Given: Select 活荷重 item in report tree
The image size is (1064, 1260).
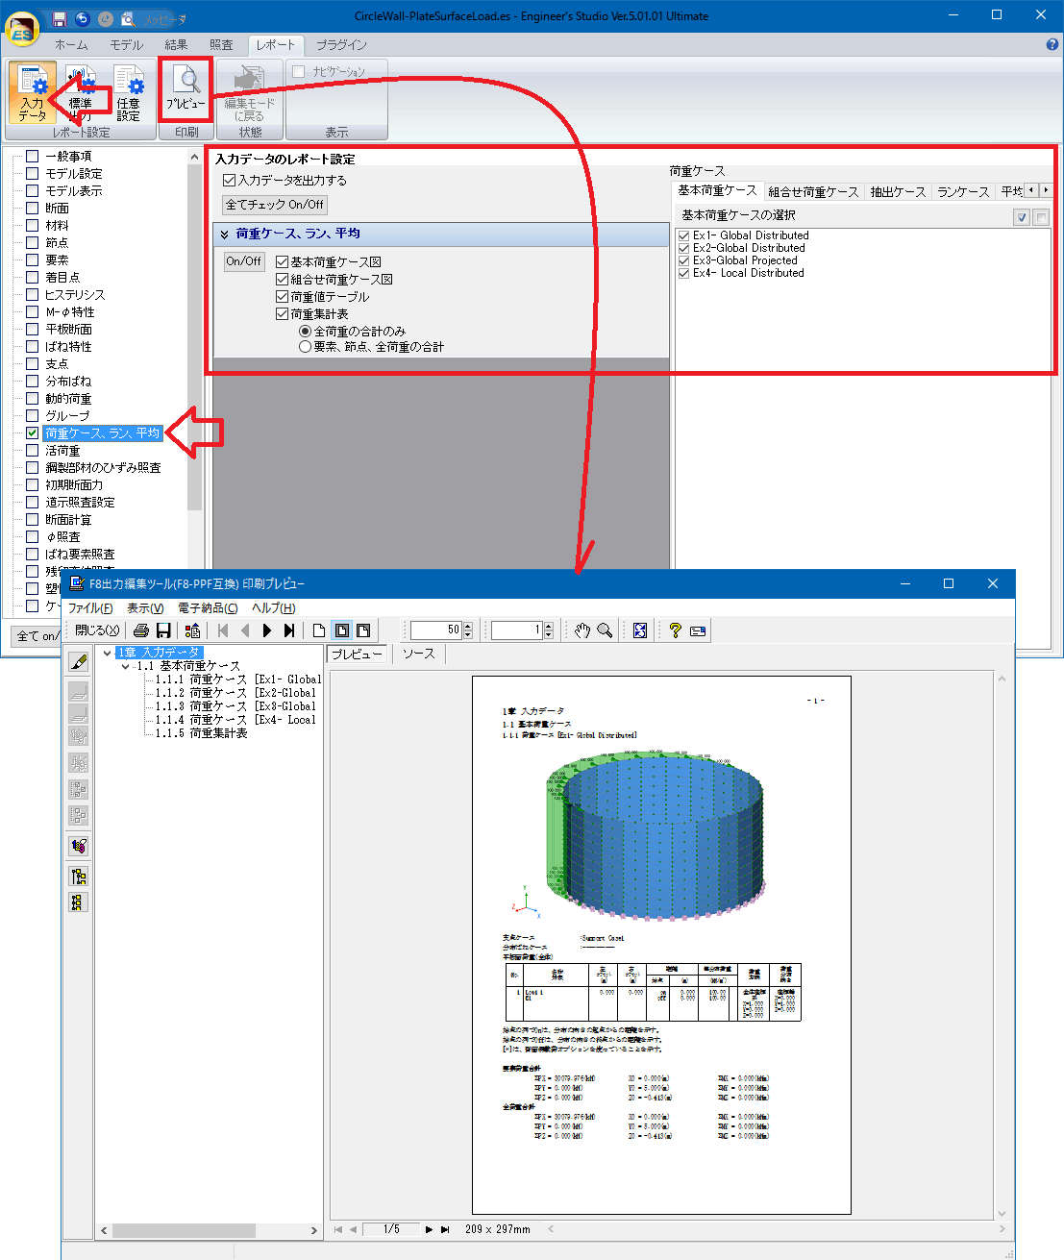Looking at the screenshot, I should pos(62,451).
